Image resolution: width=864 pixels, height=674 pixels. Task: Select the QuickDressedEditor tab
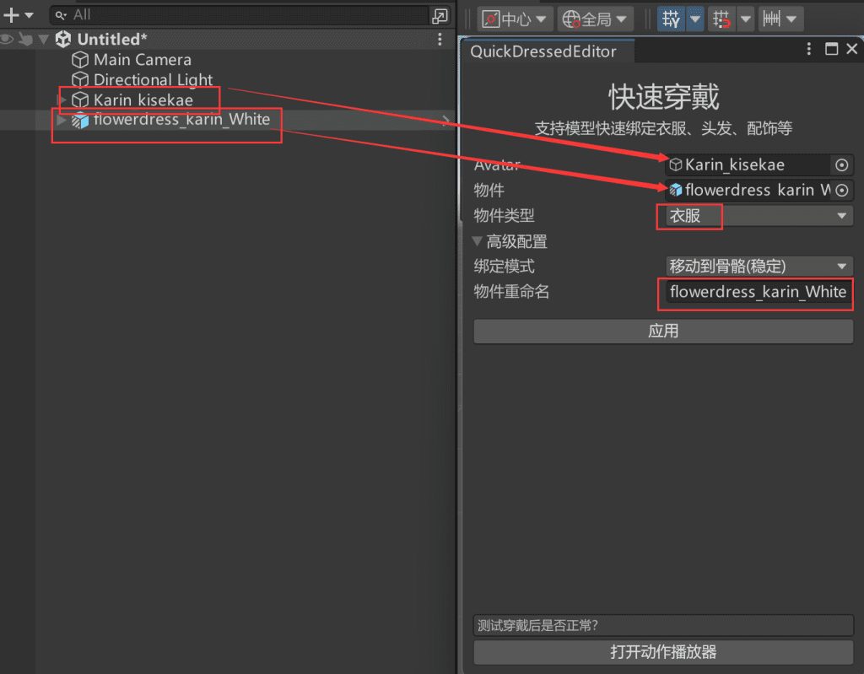pos(543,51)
